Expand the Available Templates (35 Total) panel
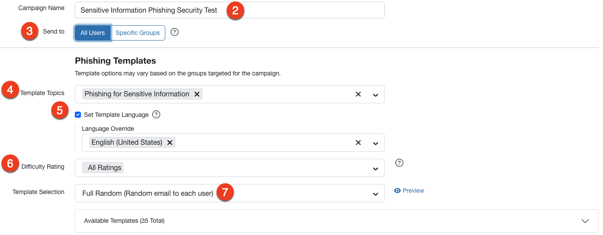The height and width of the screenshot is (235, 603). (x=337, y=221)
